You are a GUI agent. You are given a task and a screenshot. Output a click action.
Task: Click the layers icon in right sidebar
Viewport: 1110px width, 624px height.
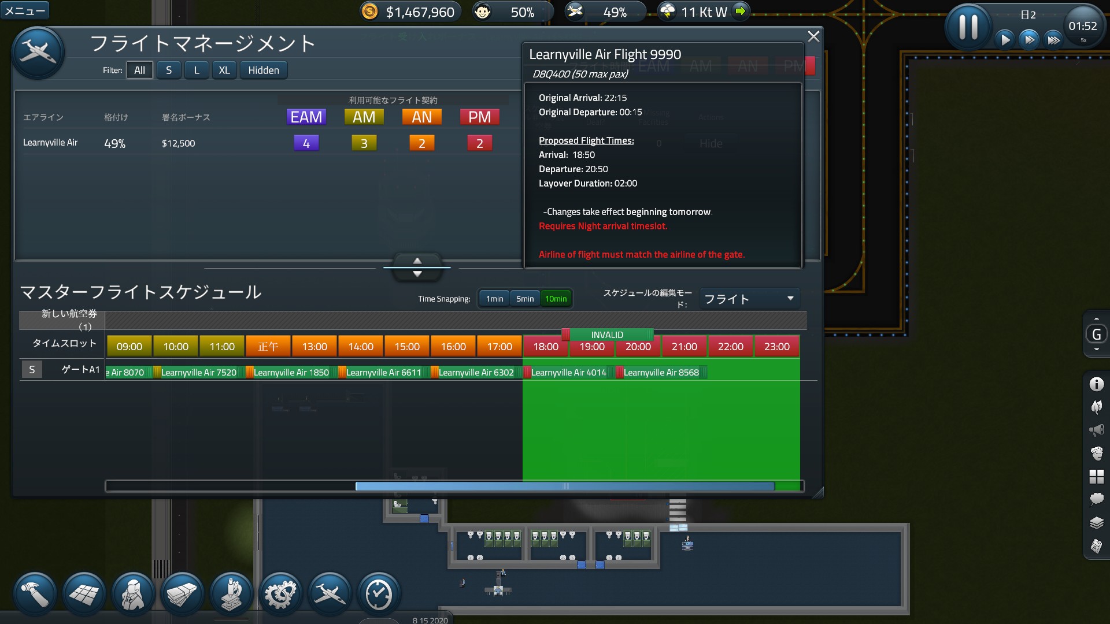(1096, 523)
